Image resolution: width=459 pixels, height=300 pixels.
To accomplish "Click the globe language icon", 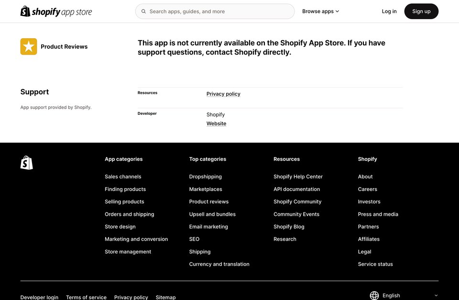I will (374, 295).
